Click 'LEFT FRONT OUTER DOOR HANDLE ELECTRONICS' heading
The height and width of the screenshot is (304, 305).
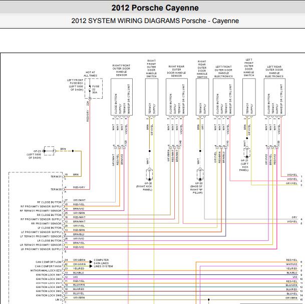(223, 72)
